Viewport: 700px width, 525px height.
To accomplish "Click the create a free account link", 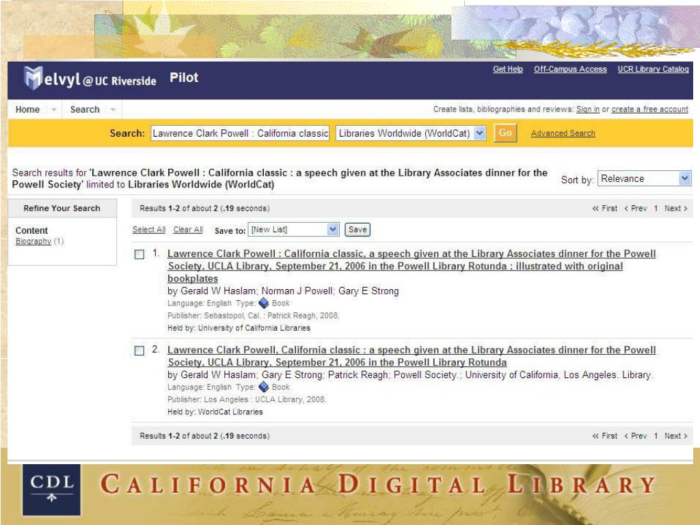I will [x=649, y=109].
